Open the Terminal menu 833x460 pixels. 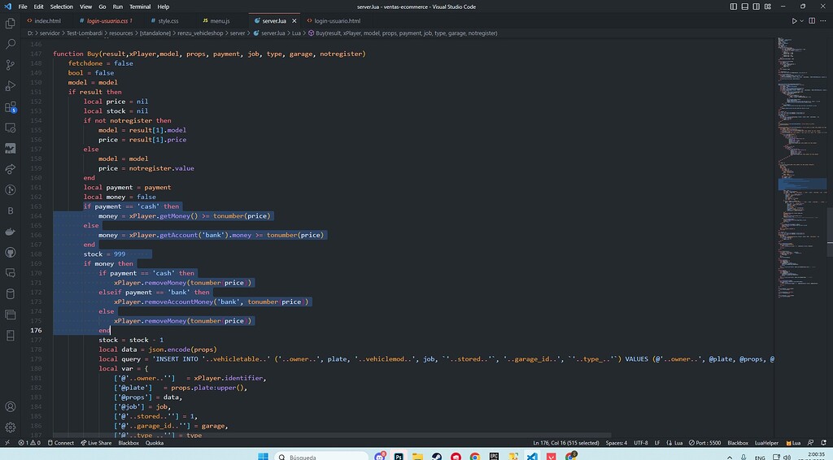click(139, 7)
